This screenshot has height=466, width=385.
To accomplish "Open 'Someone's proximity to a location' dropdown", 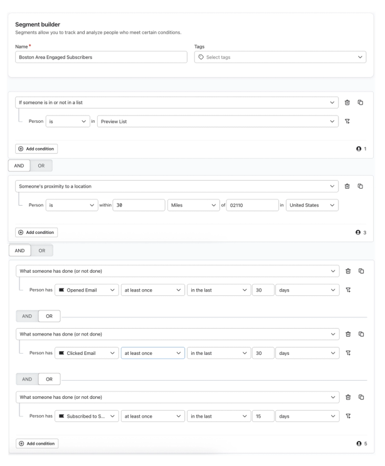I will 177,186.
